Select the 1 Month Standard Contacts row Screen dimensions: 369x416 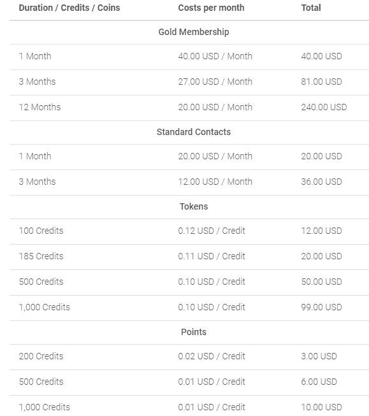tap(189, 157)
